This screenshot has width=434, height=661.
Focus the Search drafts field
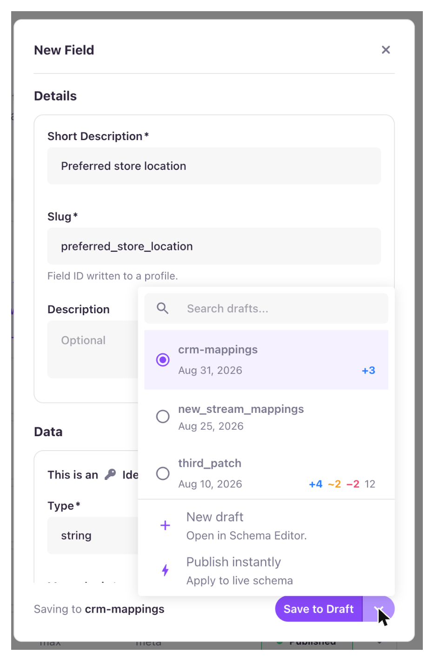click(x=266, y=308)
